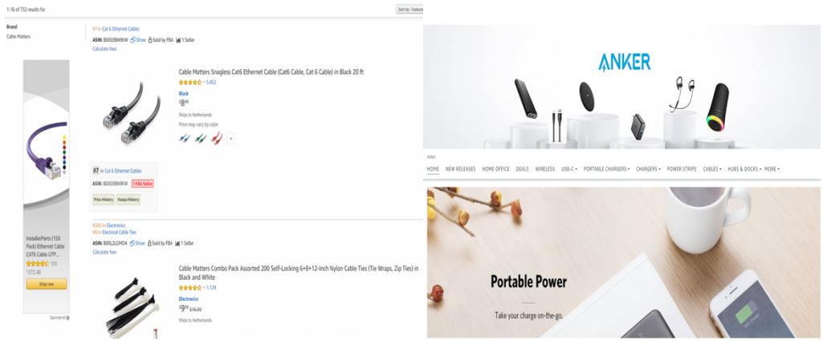
Task: Open the New Releases tab
Action: click(x=460, y=169)
